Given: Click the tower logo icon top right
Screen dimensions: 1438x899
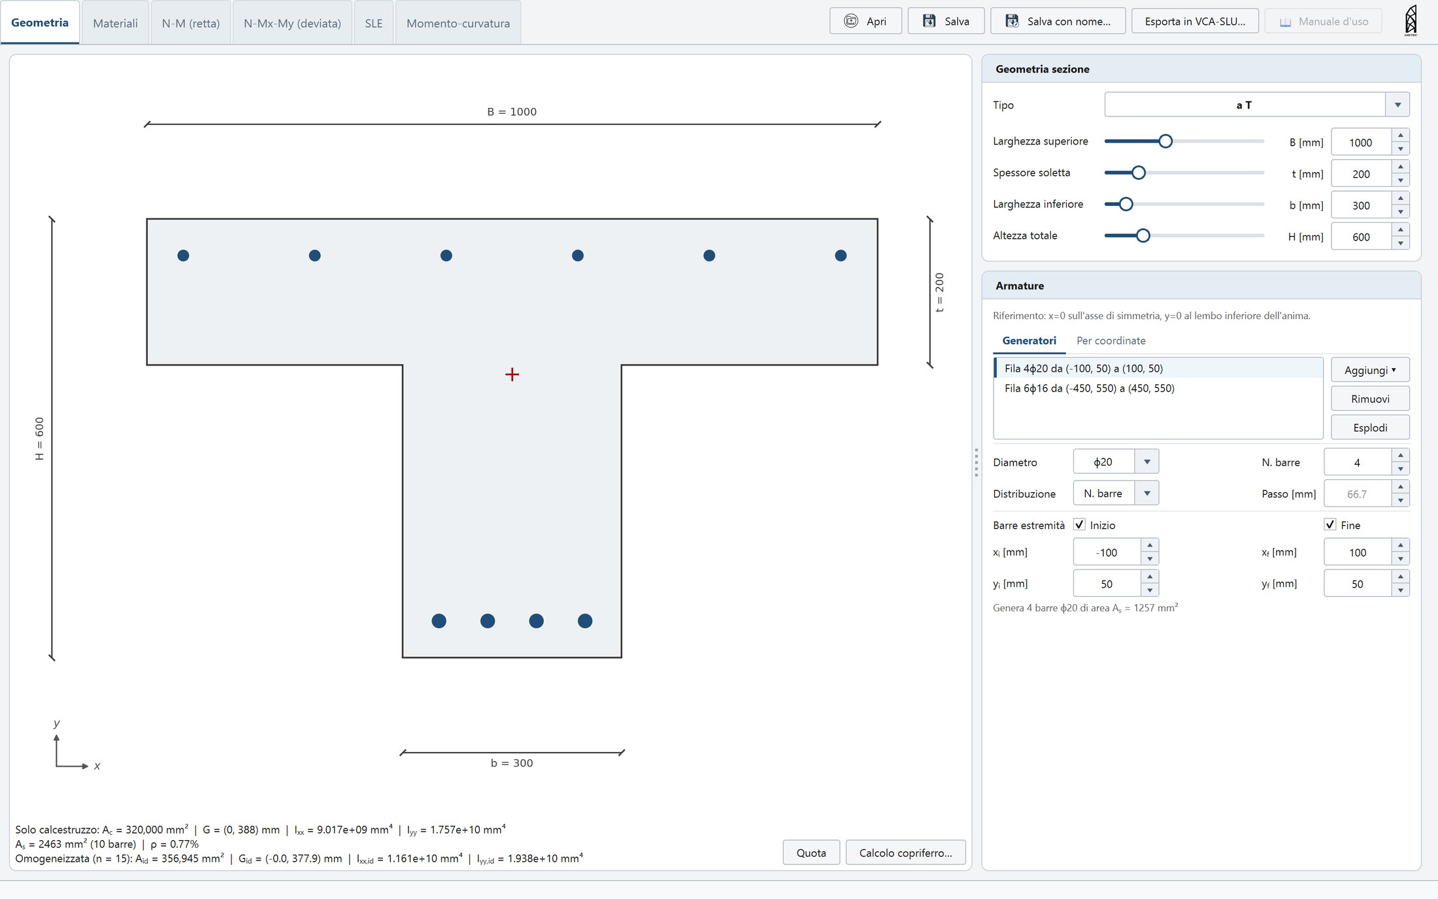Looking at the screenshot, I should tap(1411, 20).
